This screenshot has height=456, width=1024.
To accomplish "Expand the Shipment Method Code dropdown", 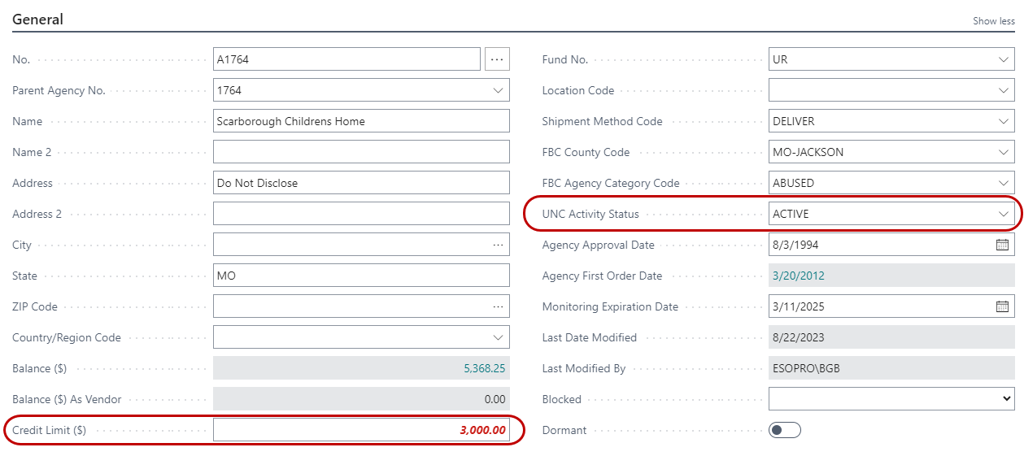I will (x=1003, y=121).
